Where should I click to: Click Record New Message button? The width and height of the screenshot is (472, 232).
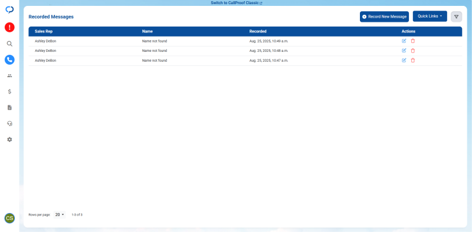click(x=385, y=17)
